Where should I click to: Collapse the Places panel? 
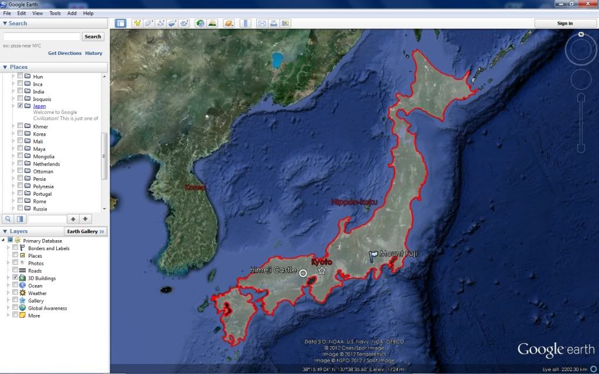[x=5, y=67]
